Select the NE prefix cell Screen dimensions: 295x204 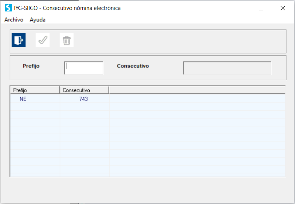tap(35, 99)
